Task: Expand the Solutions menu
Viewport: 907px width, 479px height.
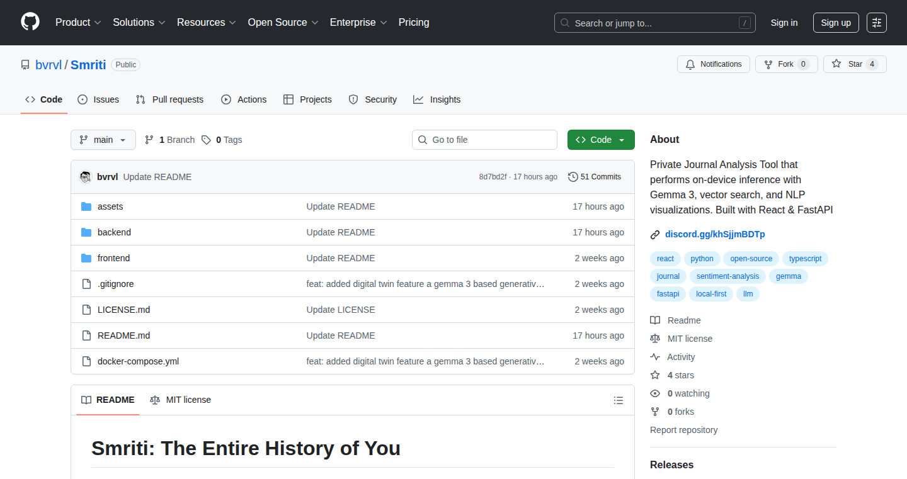Action: click(x=139, y=23)
